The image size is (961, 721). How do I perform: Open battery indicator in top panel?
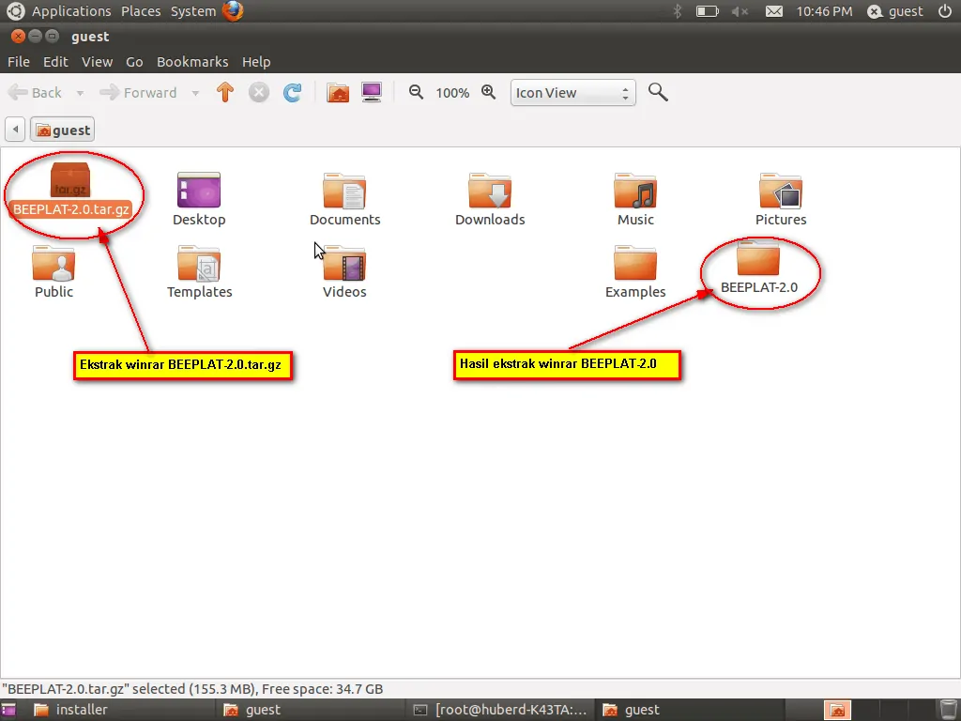(708, 11)
